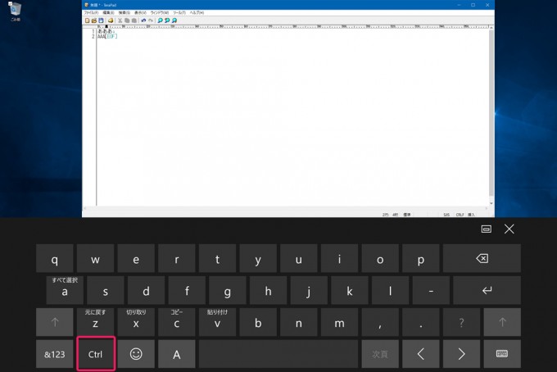Tap the m key
This screenshot has height=372, width=557.
tap(339, 322)
